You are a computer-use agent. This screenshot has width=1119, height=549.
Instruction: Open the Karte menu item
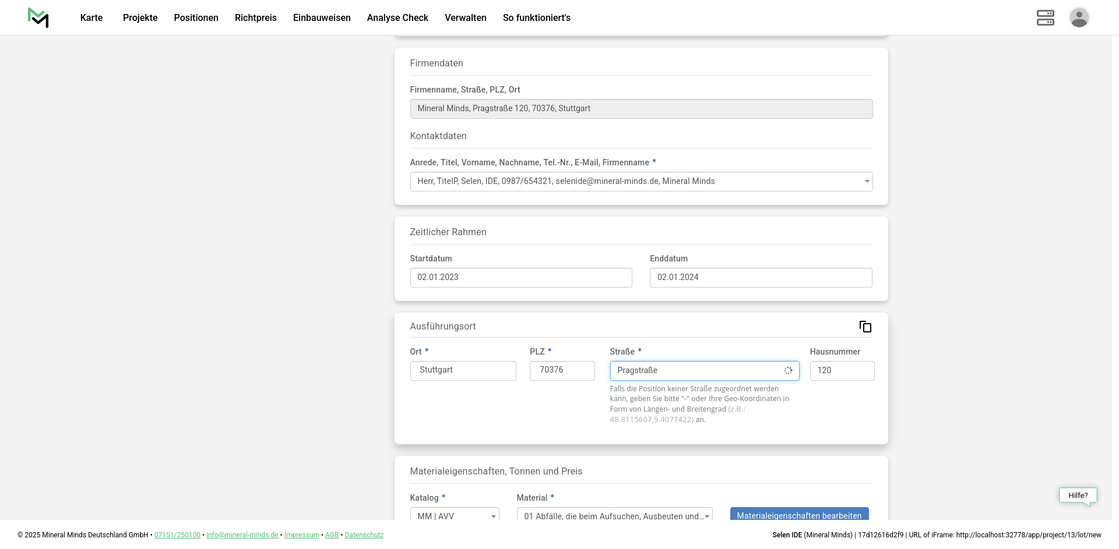tap(92, 18)
